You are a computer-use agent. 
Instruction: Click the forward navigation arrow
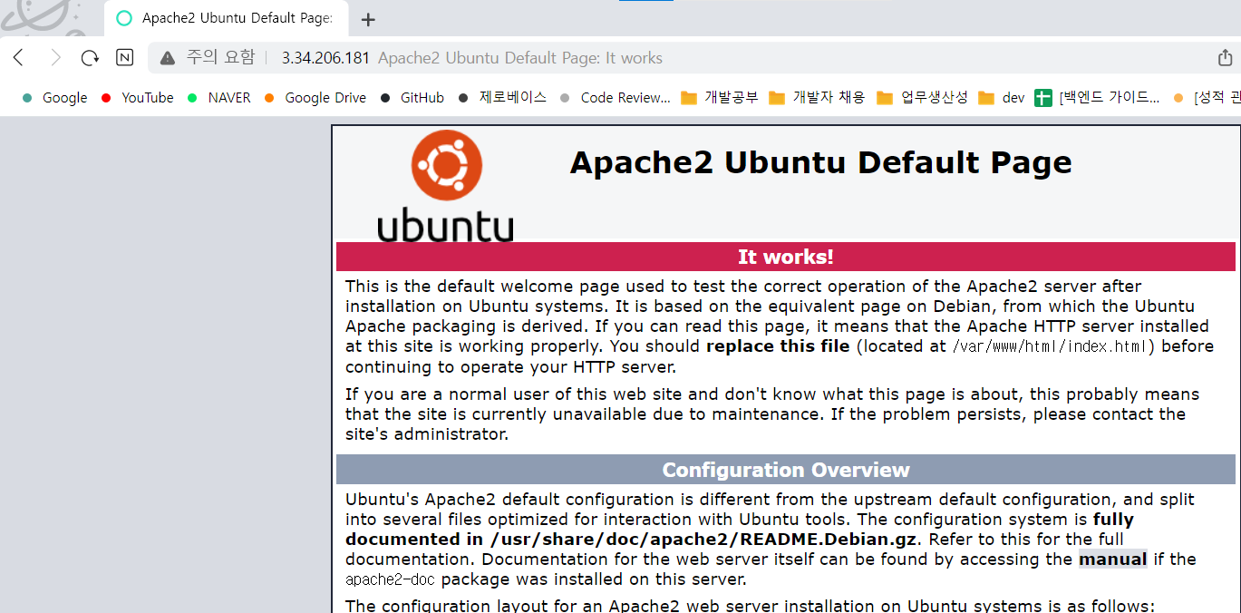pyautogui.click(x=55, y=58)
